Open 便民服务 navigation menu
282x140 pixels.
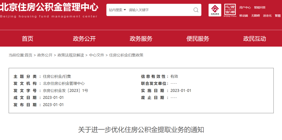(198, 39)
